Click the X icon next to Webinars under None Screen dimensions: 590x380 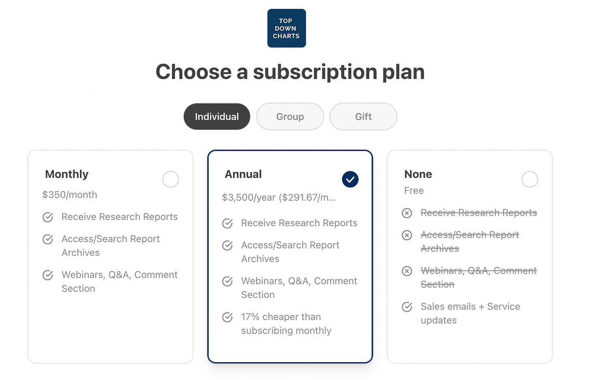tap(407, 271)
